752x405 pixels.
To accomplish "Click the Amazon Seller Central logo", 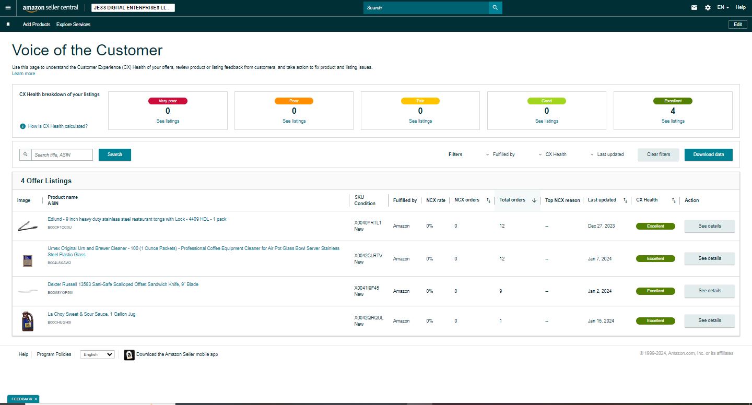I will [51, 8].
